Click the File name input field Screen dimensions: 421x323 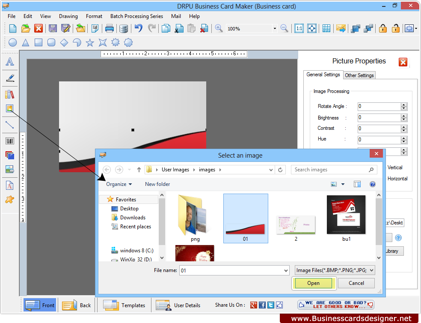pyautogui.click(x=231, y=270)
